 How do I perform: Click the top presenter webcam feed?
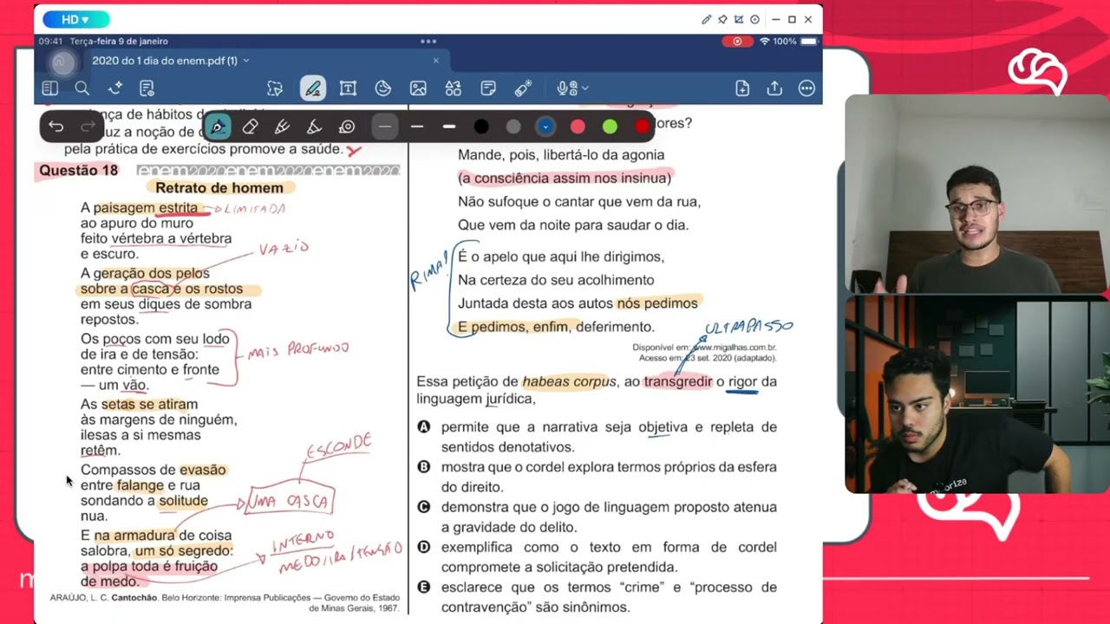pos(977,193)
